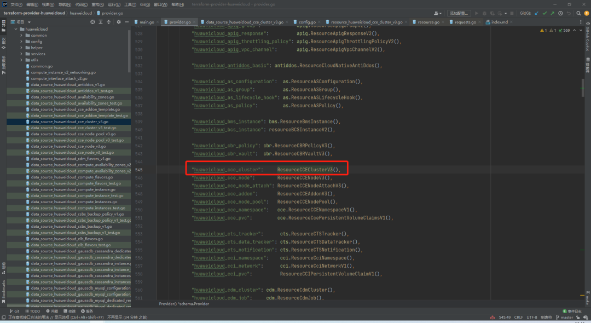Click the orange IDE update icon
591x323 pixels.
[587, 13]
